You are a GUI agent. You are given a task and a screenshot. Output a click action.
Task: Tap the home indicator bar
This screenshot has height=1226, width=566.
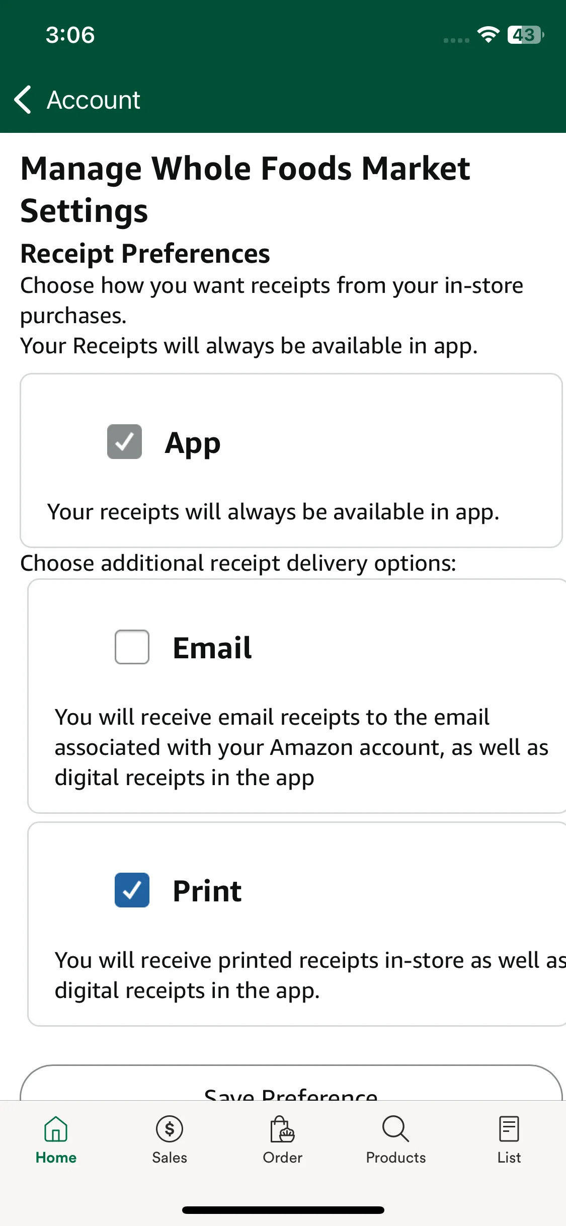coord(283,1210)
